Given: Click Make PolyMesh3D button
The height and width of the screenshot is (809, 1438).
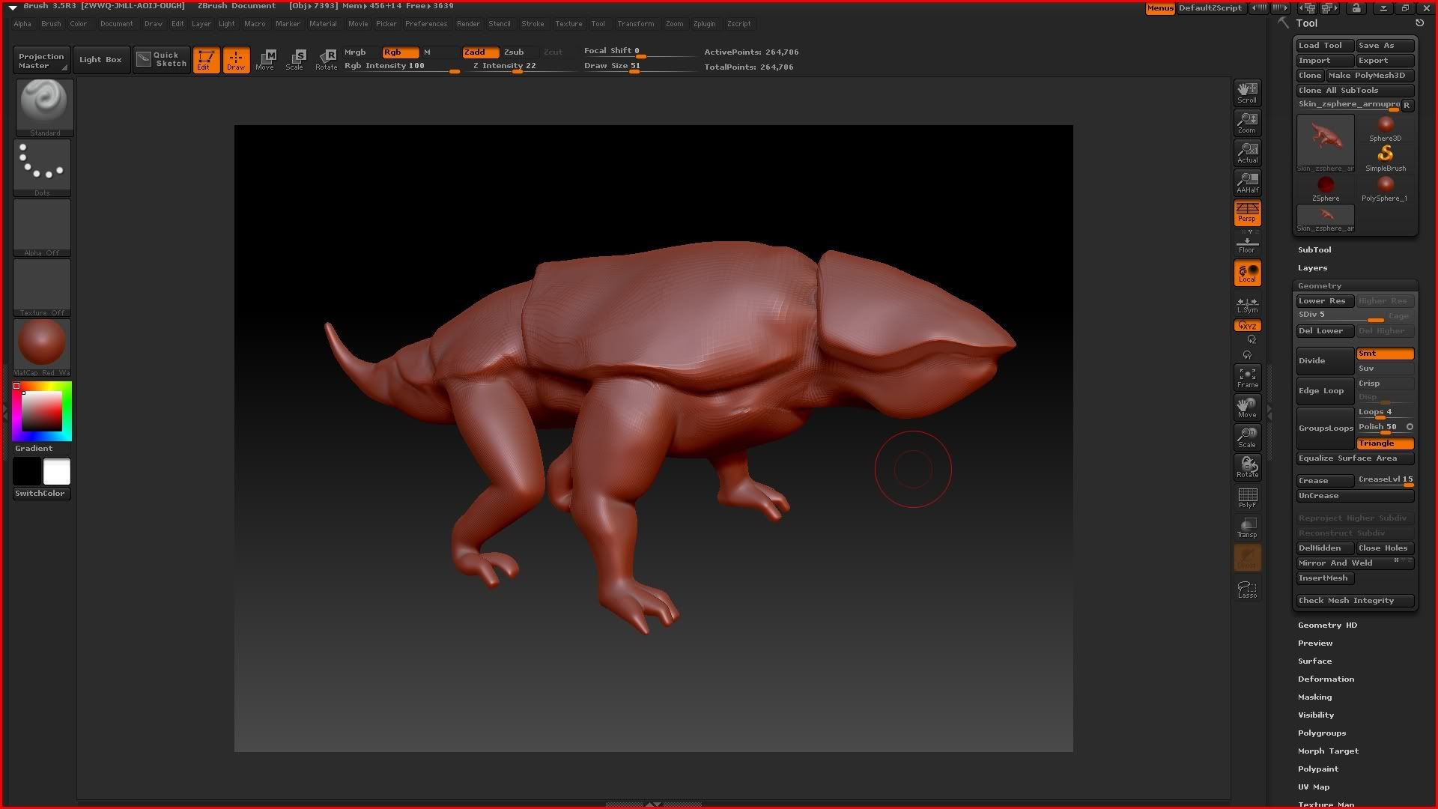Looking at the screenshot, I should (1370, 76).
